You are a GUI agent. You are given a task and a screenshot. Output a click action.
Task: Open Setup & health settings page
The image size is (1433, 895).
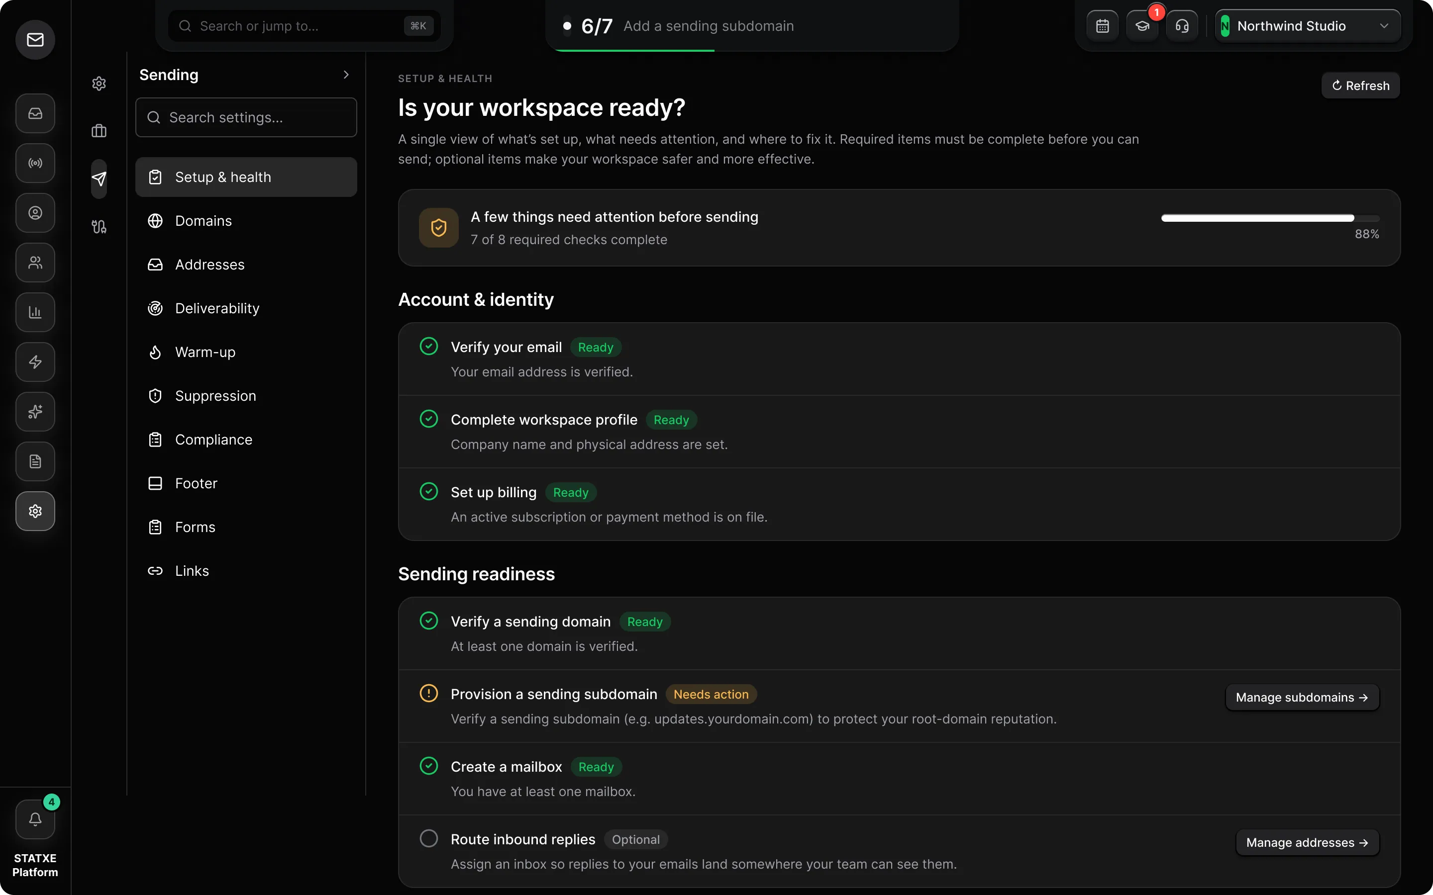pos(246,177)
